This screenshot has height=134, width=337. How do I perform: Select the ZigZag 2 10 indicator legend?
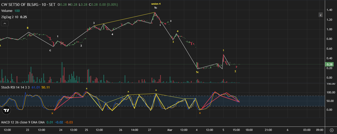10,17
